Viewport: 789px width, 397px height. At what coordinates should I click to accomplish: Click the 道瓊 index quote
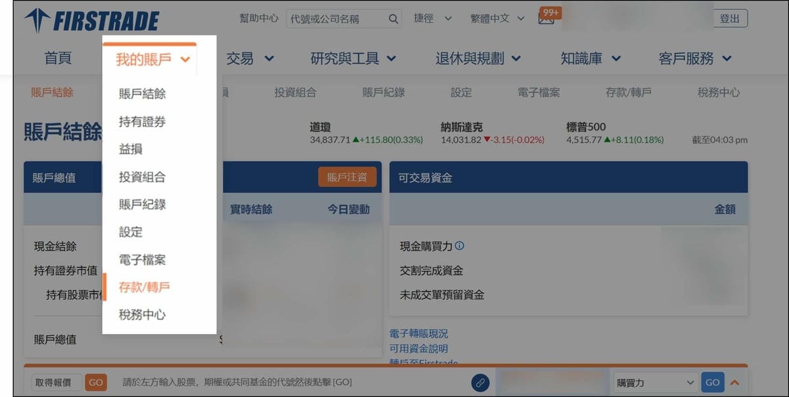(366, 133)
